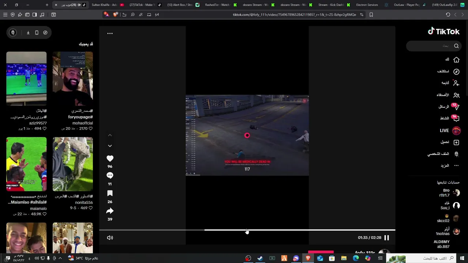Open Outlook from the taskbar
The image size is (468, 263).
pos(320,258)
